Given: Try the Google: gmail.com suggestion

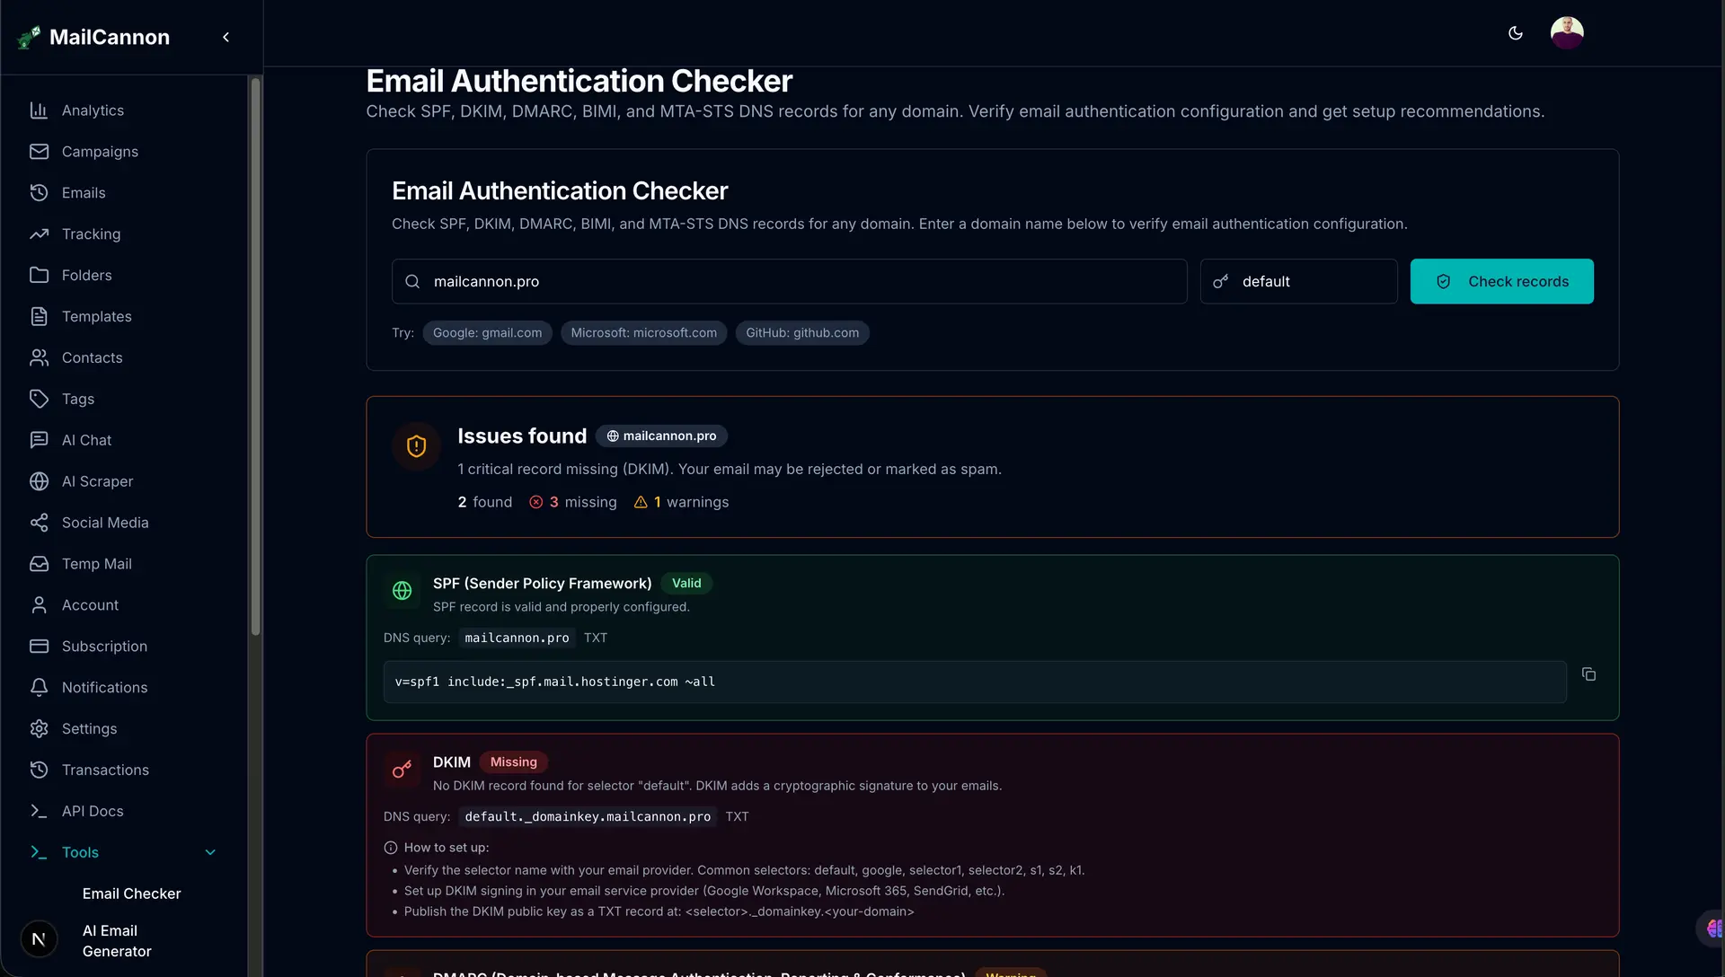Looking at the screenshot, I should [487, 333].
